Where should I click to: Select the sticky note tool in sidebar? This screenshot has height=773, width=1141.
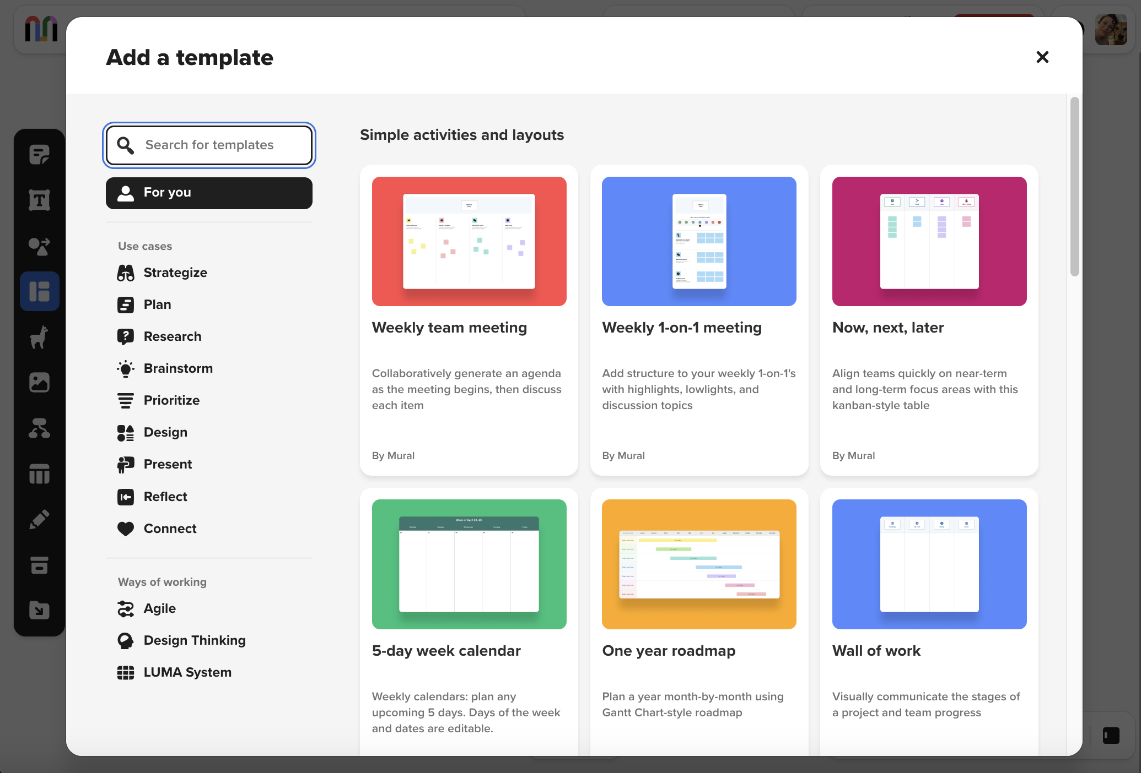(x=39, y=155)
